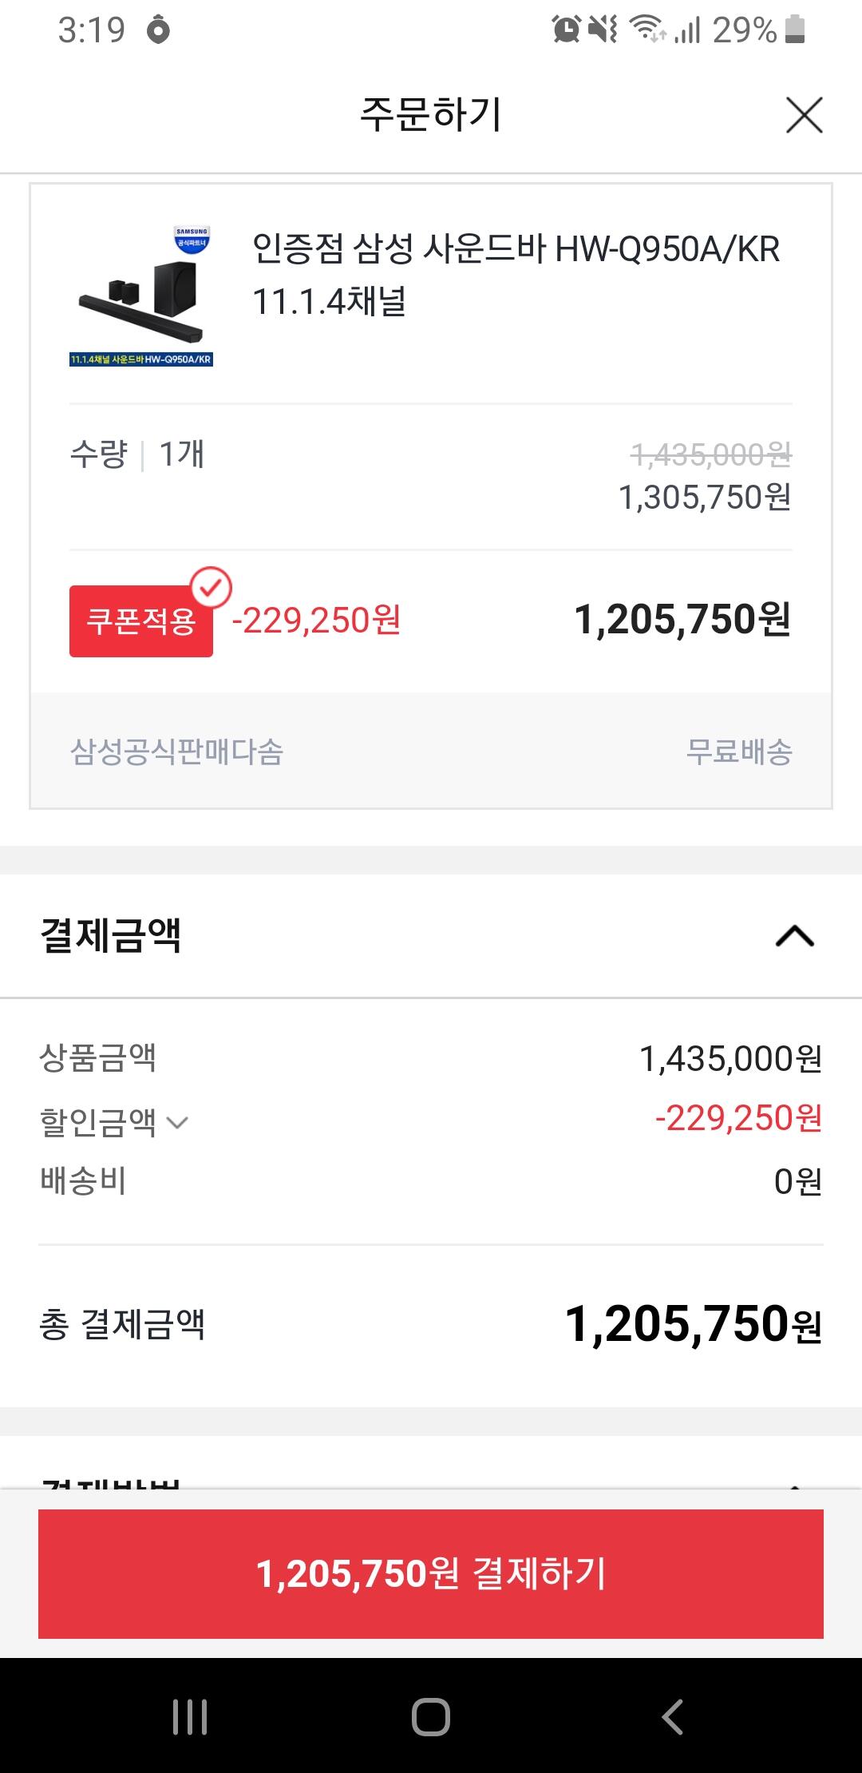This screenshot has height=1773, width=862.
Task: Toggle the 쿠폰적용 coupon button
Action: 141,621
